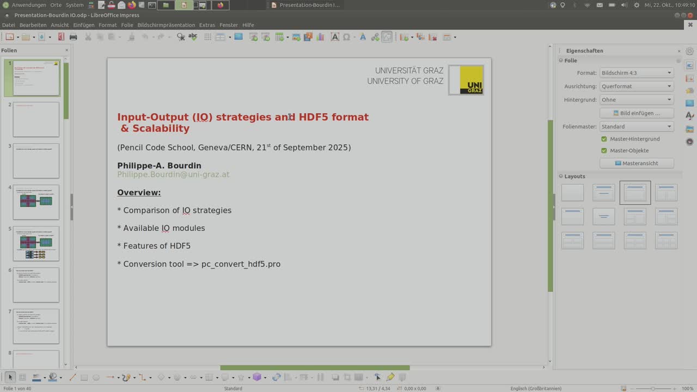
Task: Click the print icon in toolbar
Action: (x=73, y=37)
